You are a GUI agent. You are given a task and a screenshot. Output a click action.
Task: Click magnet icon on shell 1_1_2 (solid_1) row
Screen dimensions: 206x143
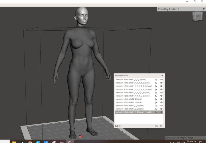point(156,112)
